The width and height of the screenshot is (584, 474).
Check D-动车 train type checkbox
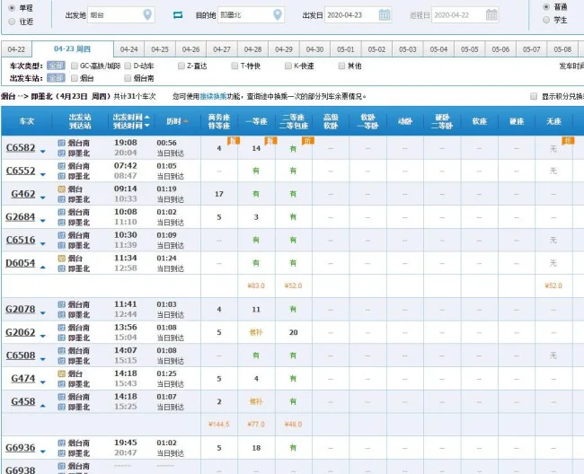(x=128, y=66)
